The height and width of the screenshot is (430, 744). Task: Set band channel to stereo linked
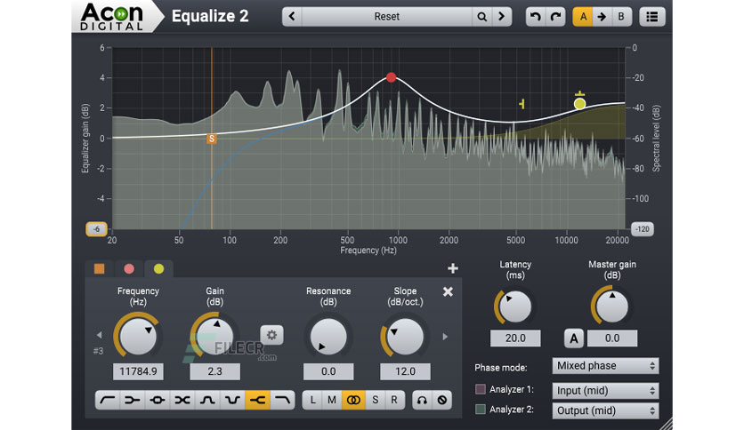pos(353,400)
